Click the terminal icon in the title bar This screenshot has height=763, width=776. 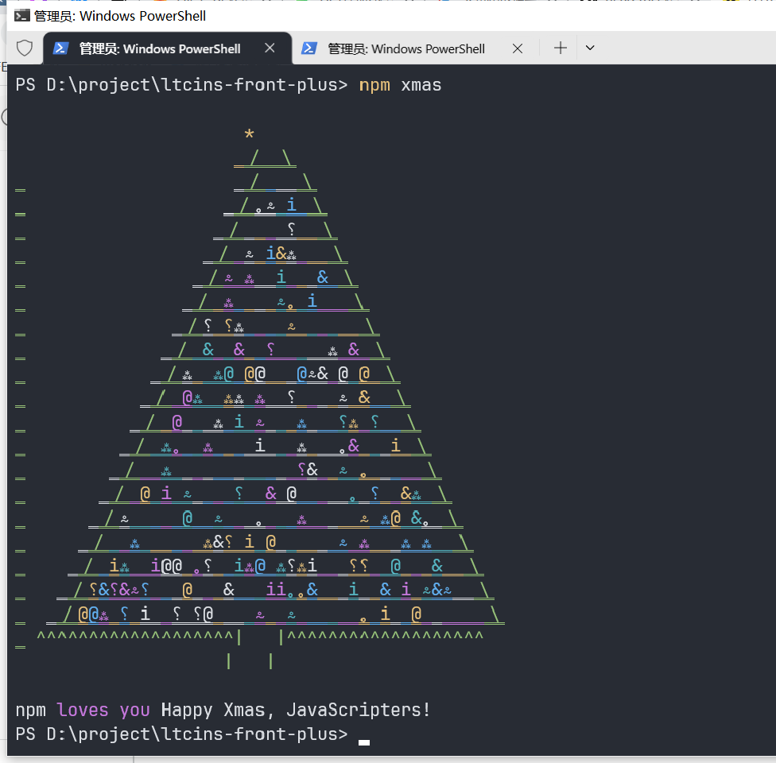(x=22, y=15)
